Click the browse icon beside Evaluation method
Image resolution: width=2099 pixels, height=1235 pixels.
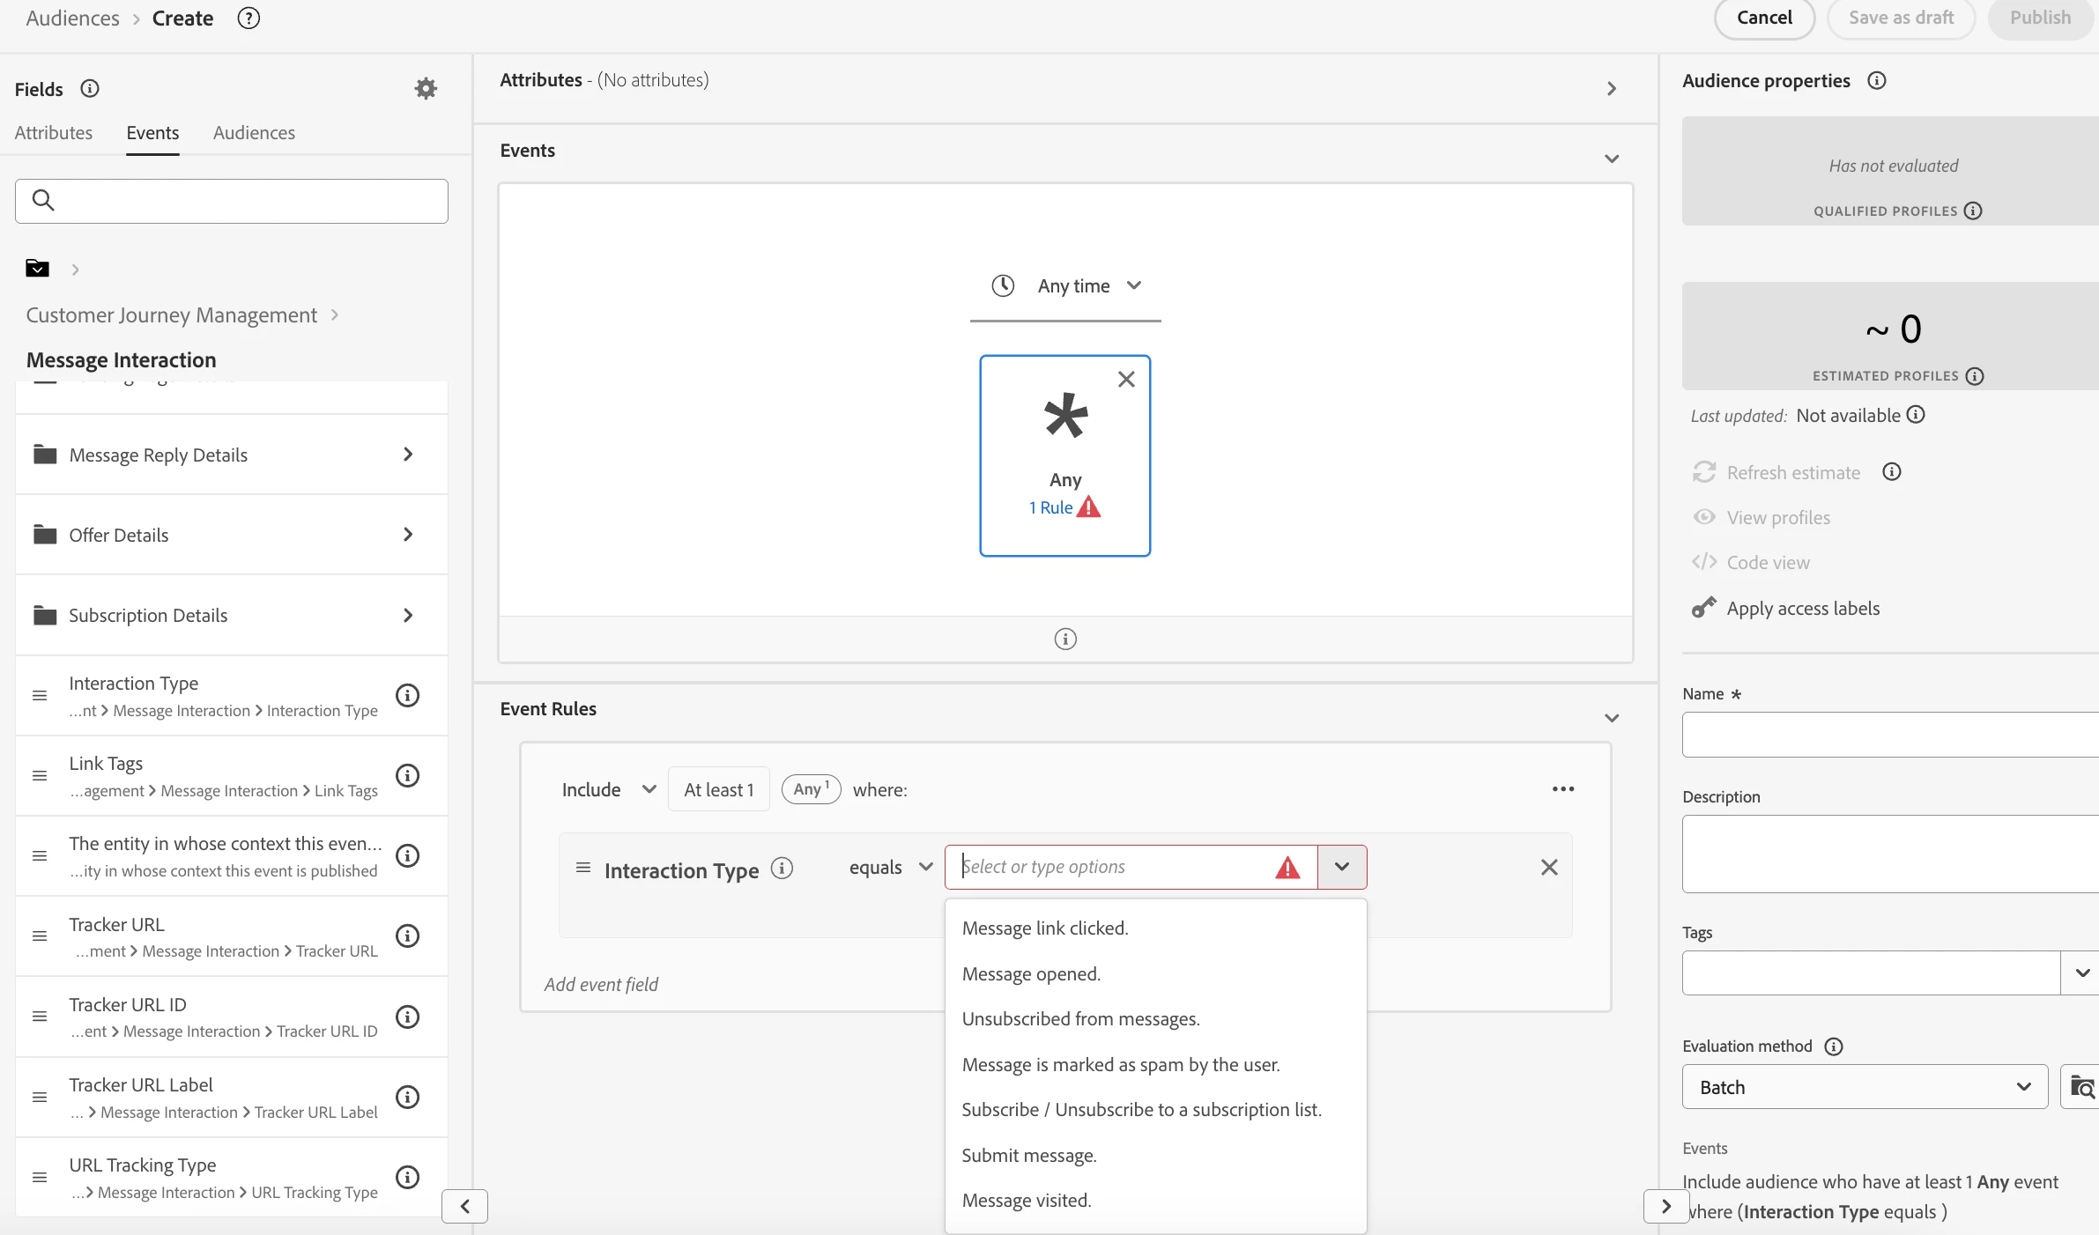[2081, 1087]
